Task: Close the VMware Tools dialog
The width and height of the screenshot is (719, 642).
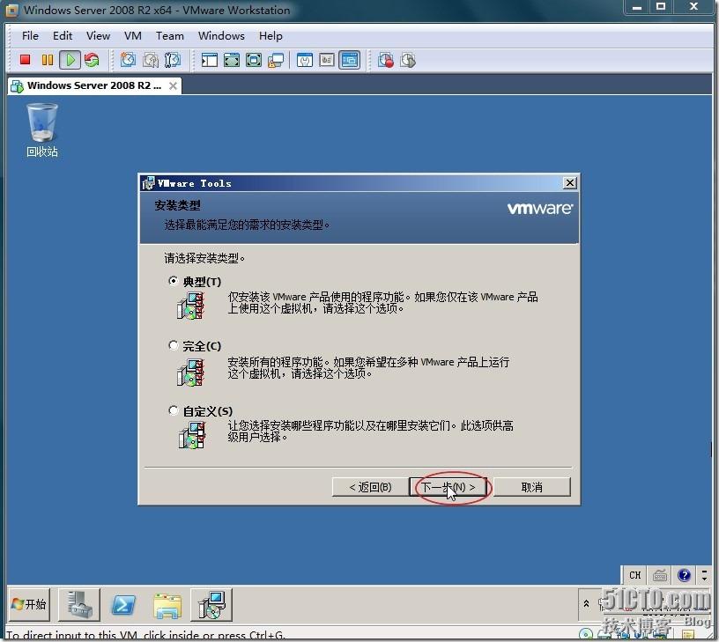Action: click(569, 183)
